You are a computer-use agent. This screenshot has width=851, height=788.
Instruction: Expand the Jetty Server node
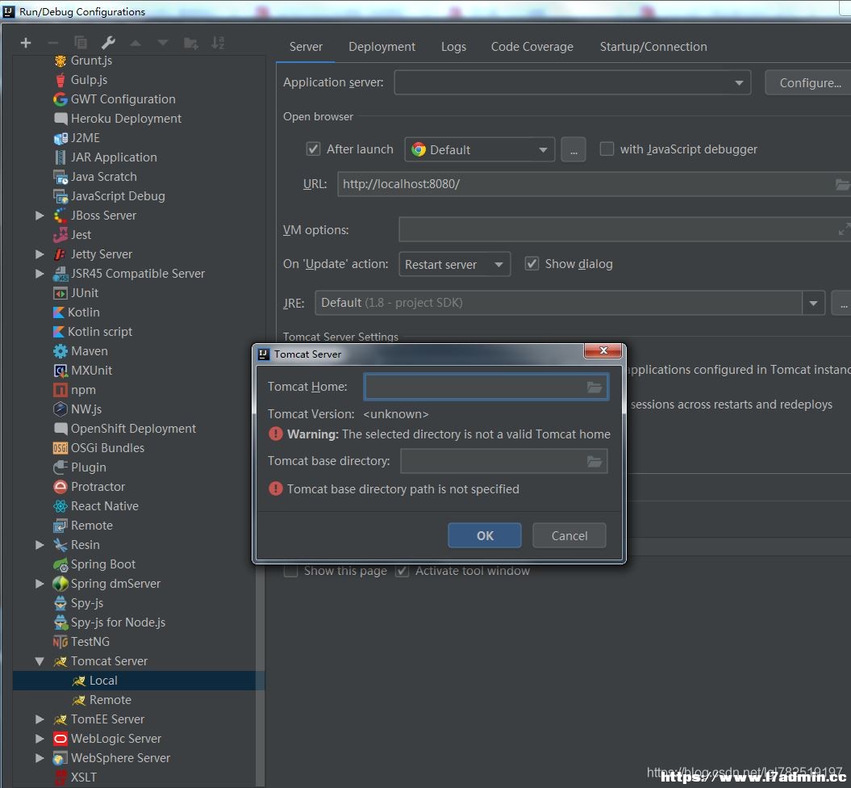(40, 254)
